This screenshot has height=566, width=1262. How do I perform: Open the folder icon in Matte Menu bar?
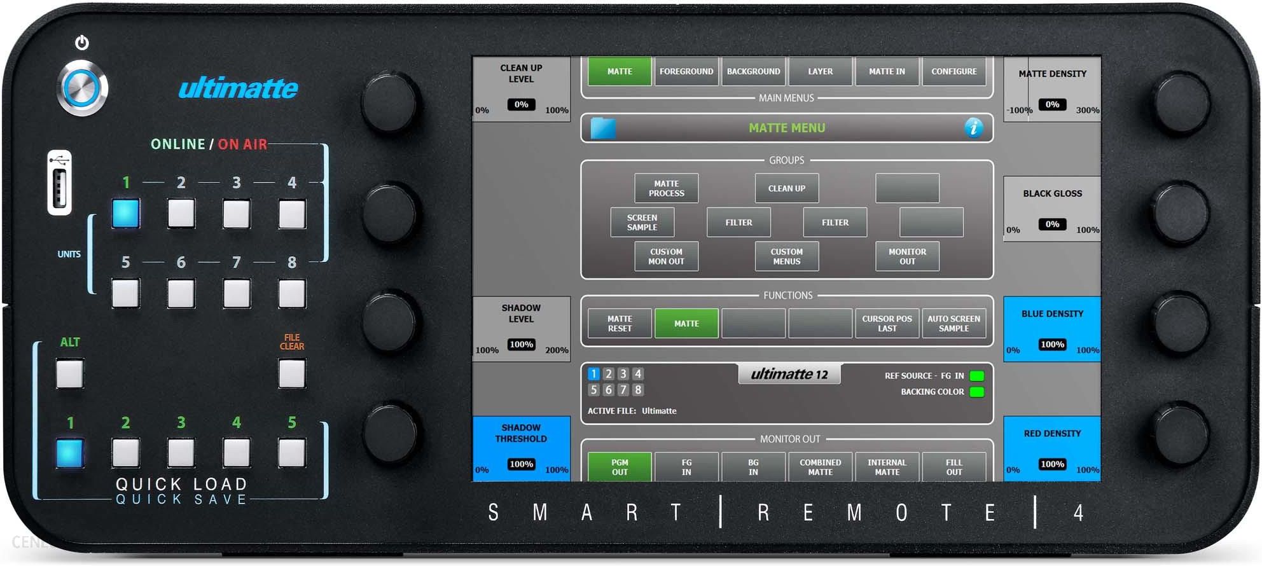coord(603,128)
